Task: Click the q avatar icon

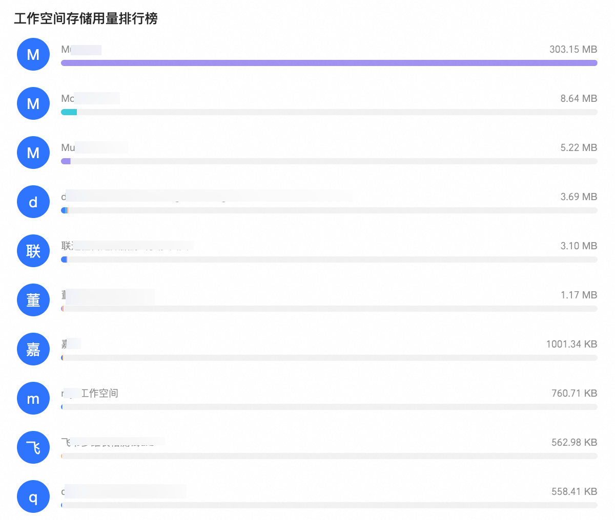Action: tap(33, 496)
